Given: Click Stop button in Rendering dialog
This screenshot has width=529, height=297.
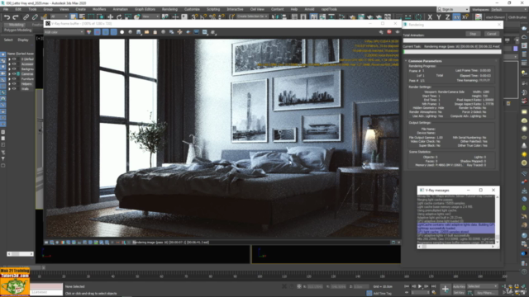Looking at the screenshot, I should click(x=473, y=34).
